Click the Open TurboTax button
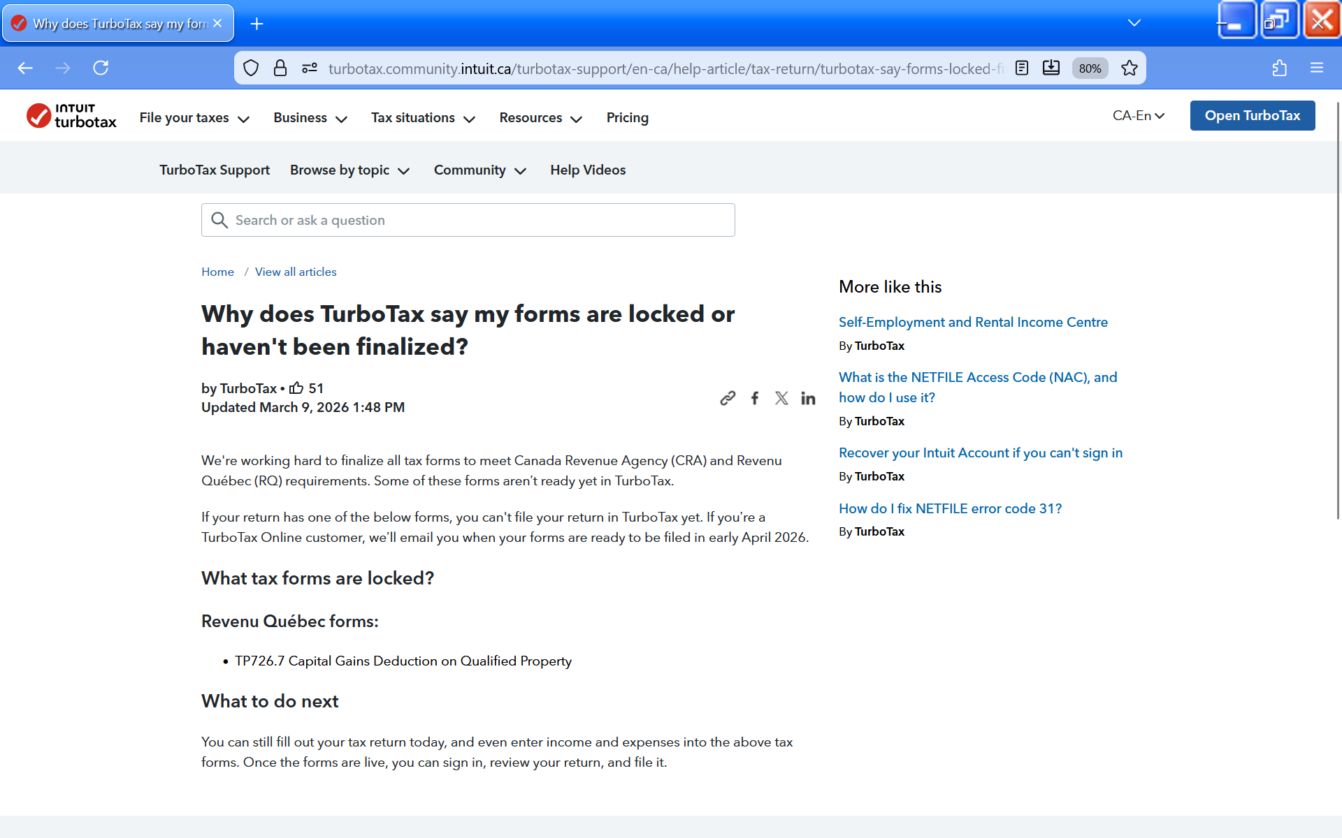Viewport: 1342px width, 838px height. [x=1252, y=116]
